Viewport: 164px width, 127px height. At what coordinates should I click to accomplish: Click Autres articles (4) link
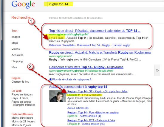[x=90, y=116]
